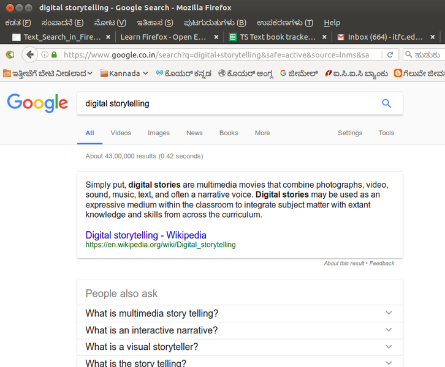Click the site information (i) icon
Viewport: 445px width, 367px height.
(45, 54)
